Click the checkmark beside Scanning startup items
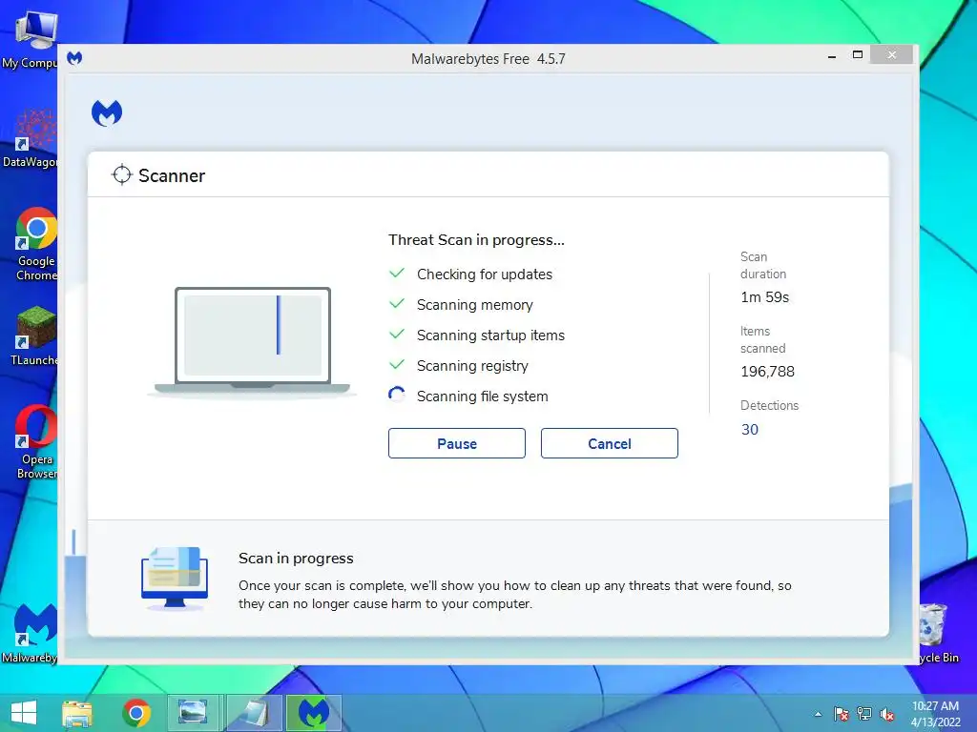This screenshot has width=977, height=732. pyautogui.click(x=397, y=335)
